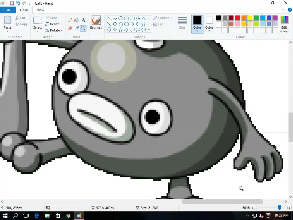This screenshot has height=220, width=293.
Task: Open Microsoft Edge from taskbar
Action: click(37, 216)
